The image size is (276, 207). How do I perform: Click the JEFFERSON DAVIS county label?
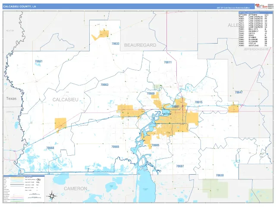coord(256,50)
